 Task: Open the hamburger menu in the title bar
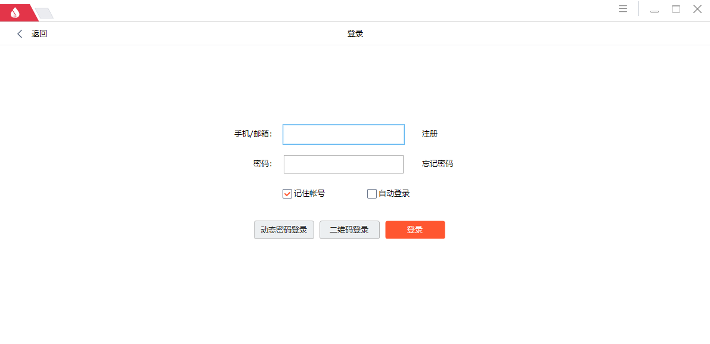[622, 8]
